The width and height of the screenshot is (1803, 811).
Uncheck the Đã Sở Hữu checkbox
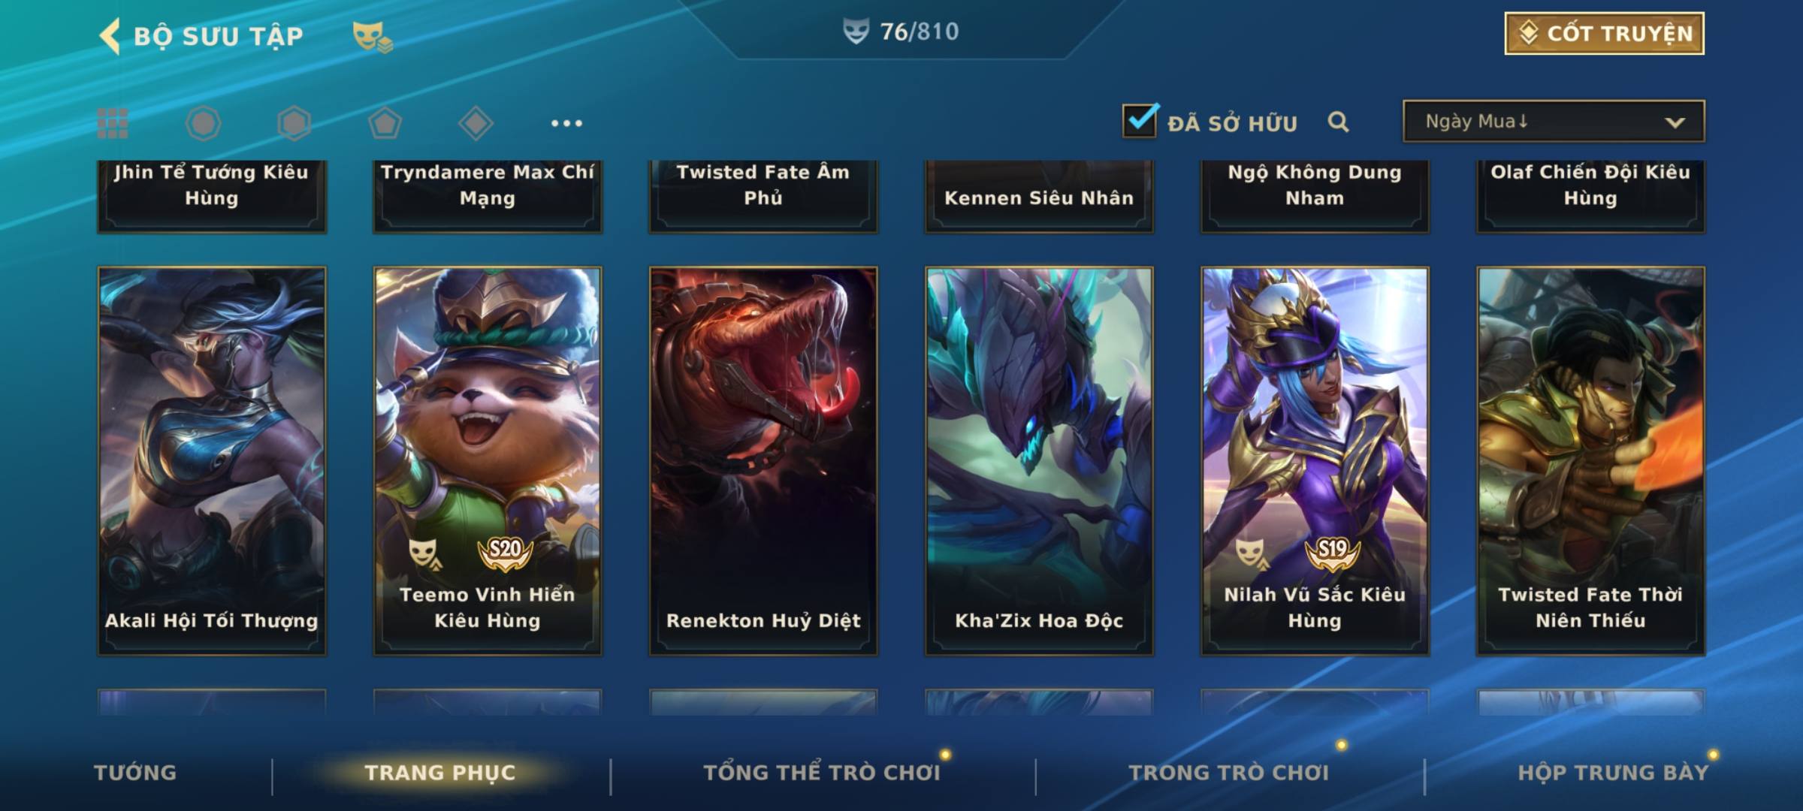1140,120
